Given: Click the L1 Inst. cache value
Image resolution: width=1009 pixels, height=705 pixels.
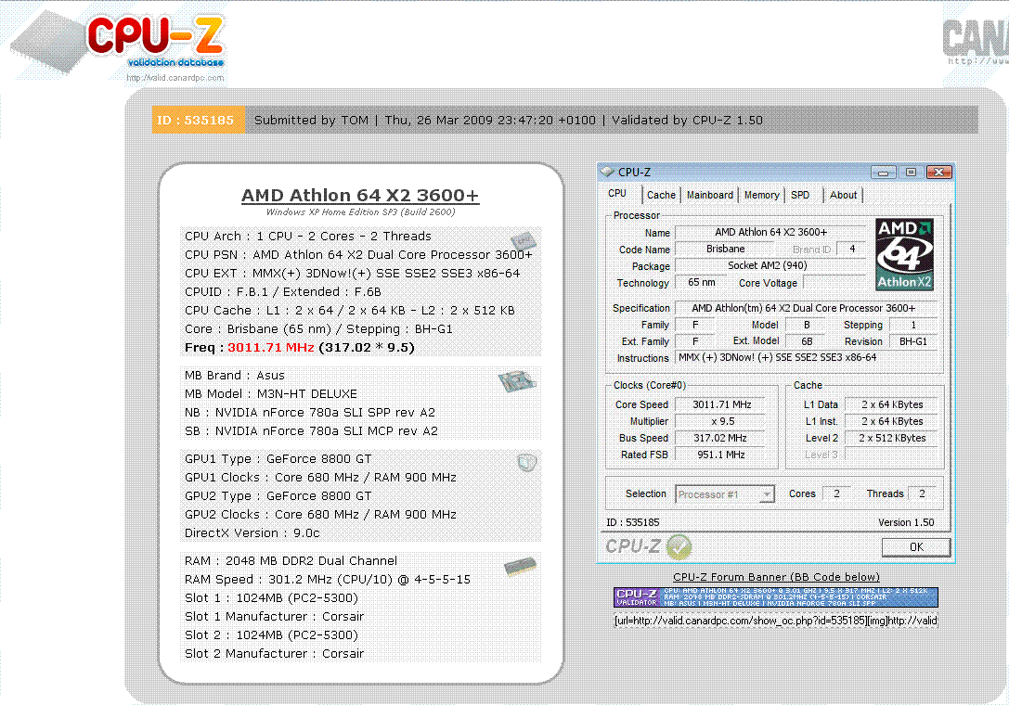Looking at the screenshot, I should pos(892,421).
